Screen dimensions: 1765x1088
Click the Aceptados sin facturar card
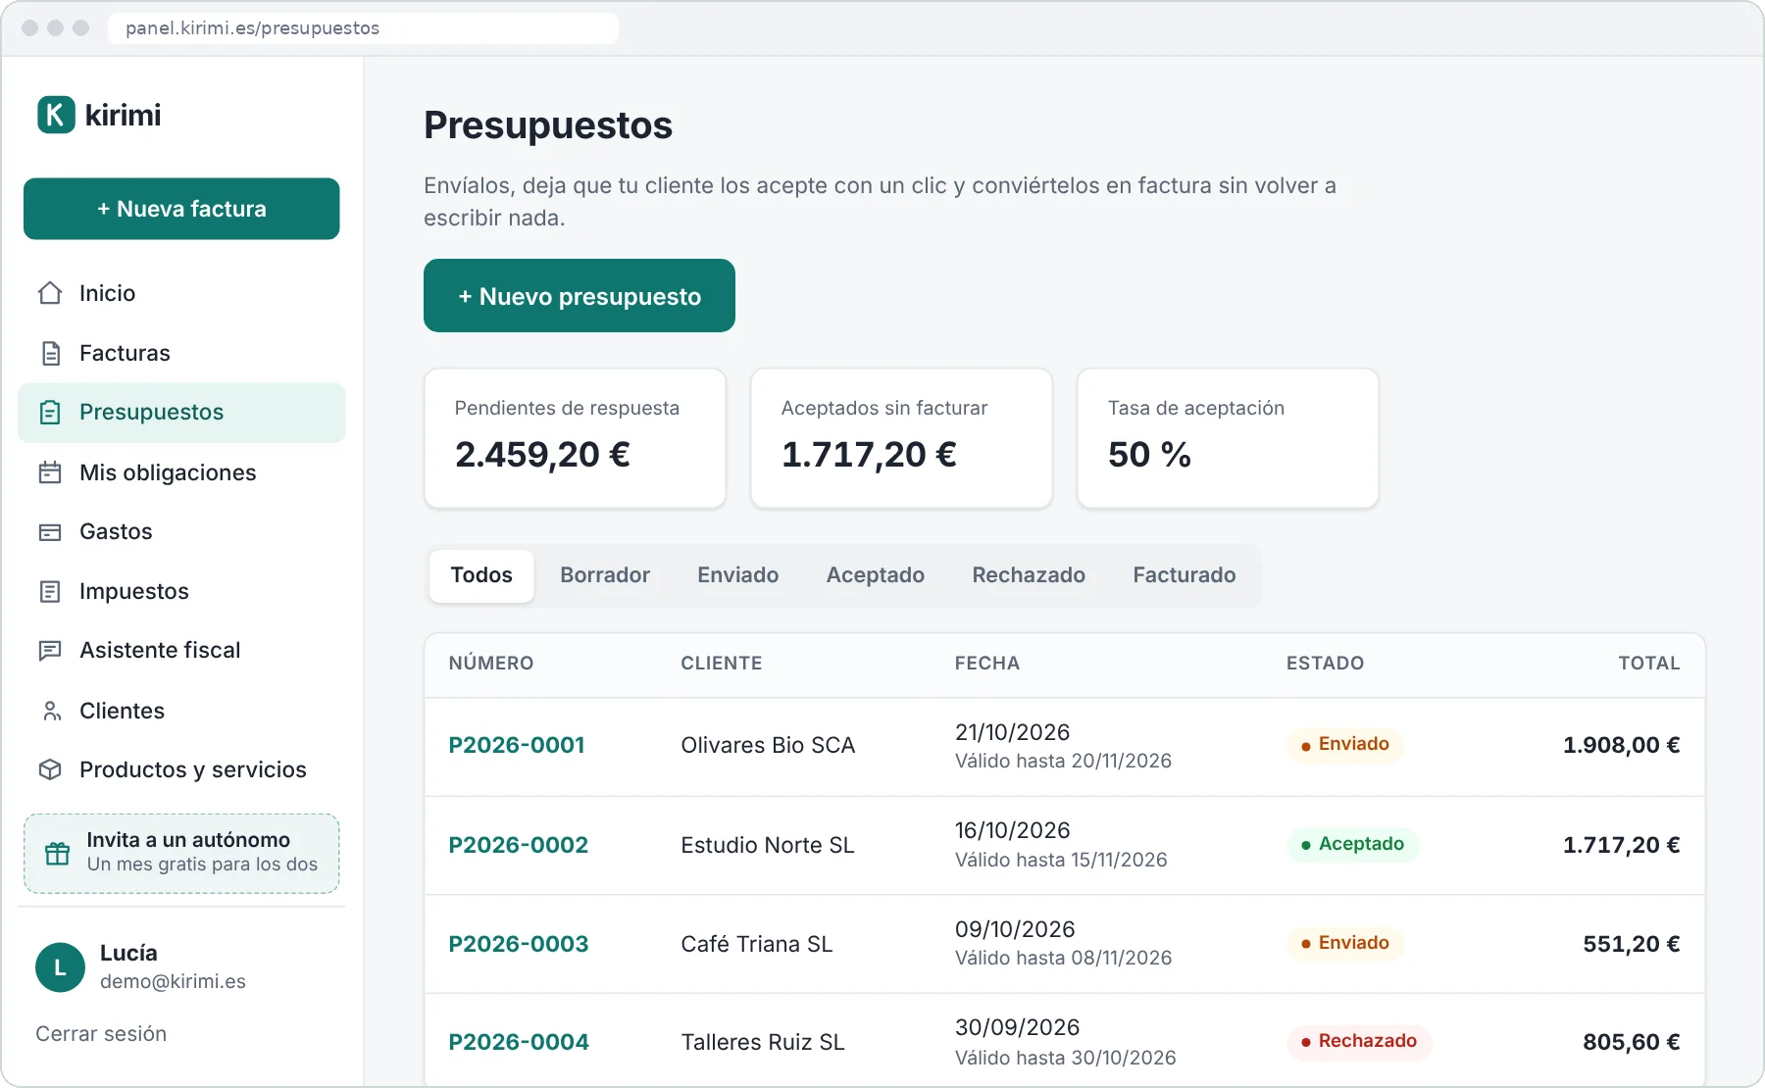pos(902,438)
